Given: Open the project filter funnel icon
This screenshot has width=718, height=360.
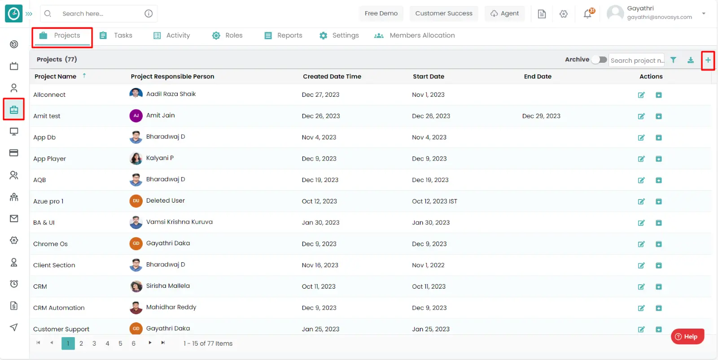Looking at the screenshot, I should (673, 60).
